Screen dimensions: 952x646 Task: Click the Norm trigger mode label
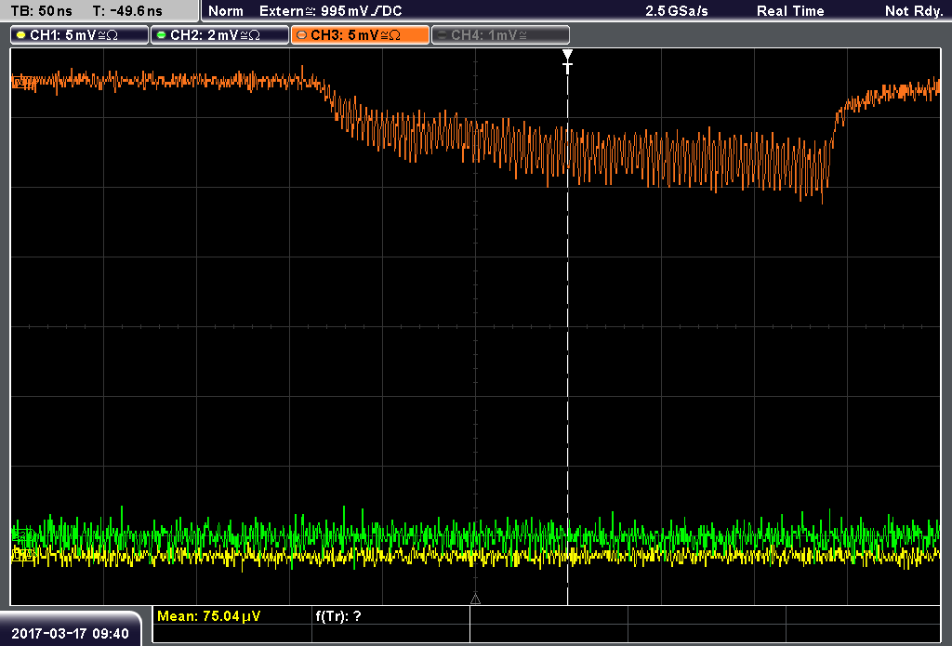(x=226, y=11)
